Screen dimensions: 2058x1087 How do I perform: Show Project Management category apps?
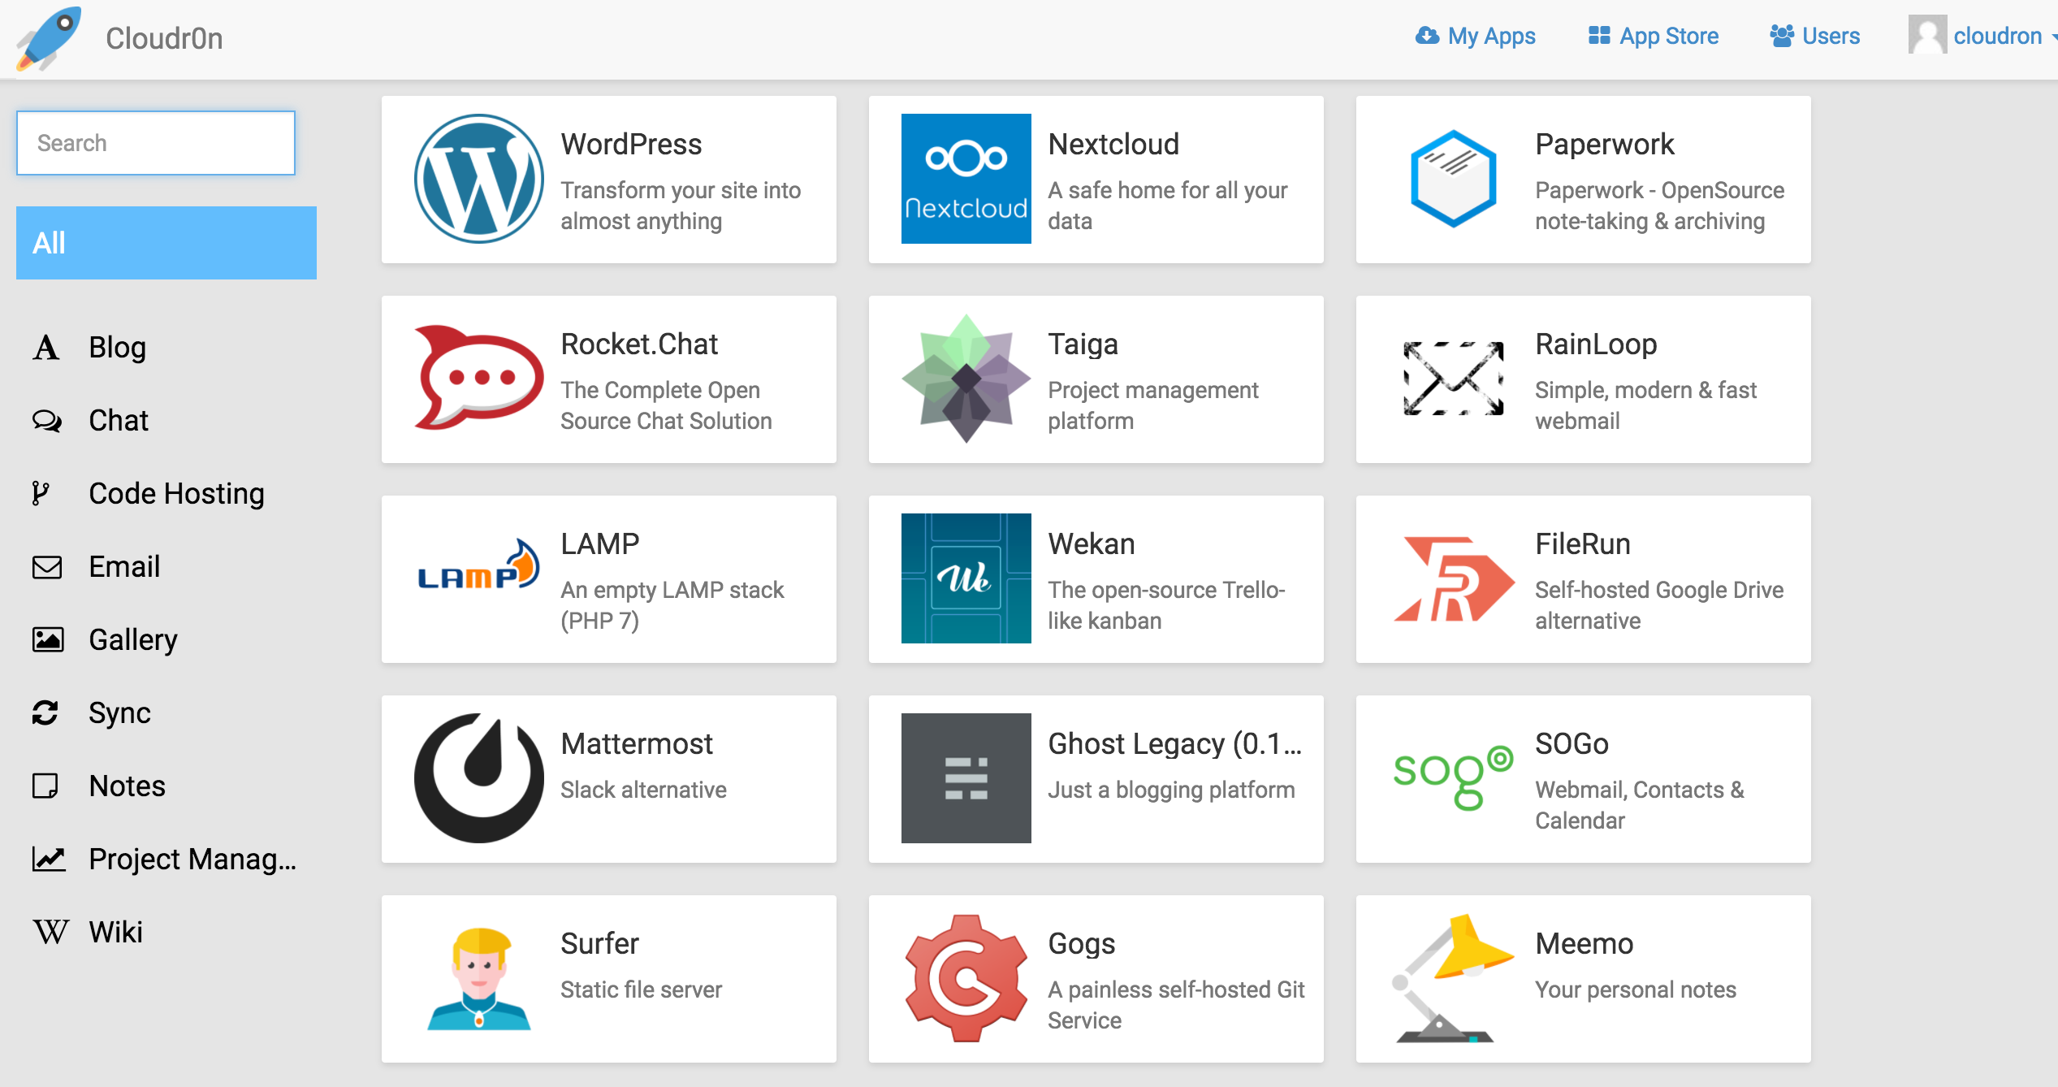(192, 860)
